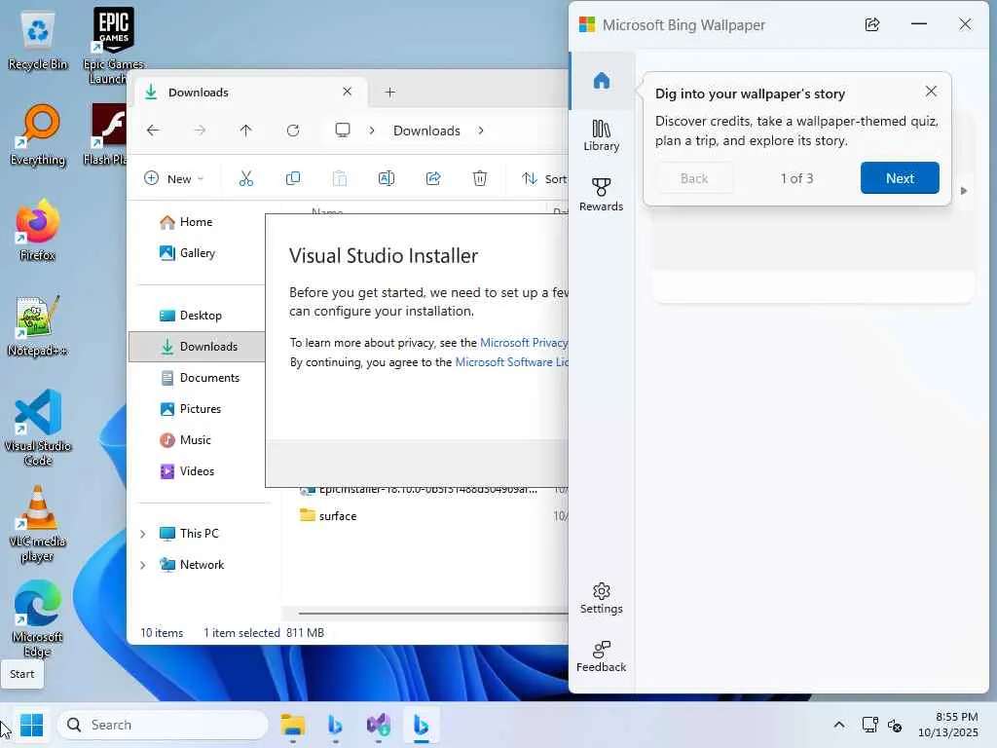Image resolution: width=997 pixels, height=748 pixels.
Task: Select Downloads in Explorer navigation pane
Action: (x=197, y=347)
